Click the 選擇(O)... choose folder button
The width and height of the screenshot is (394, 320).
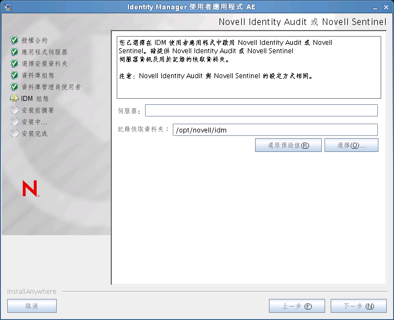coord(351,145)
